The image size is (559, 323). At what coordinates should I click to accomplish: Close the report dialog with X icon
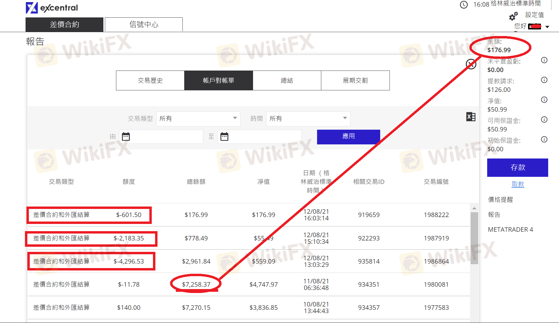click(x=471, y=64)
